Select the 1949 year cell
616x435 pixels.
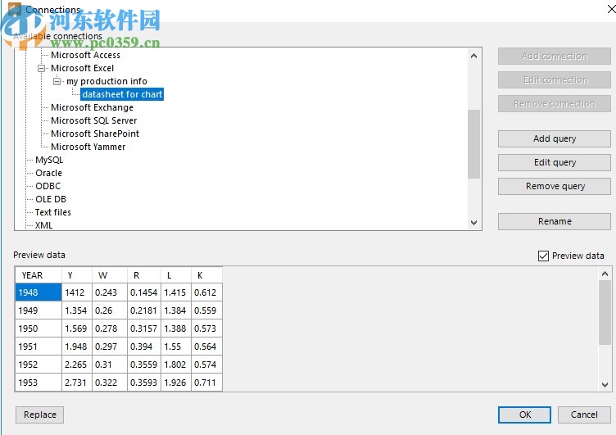(38, 310)
